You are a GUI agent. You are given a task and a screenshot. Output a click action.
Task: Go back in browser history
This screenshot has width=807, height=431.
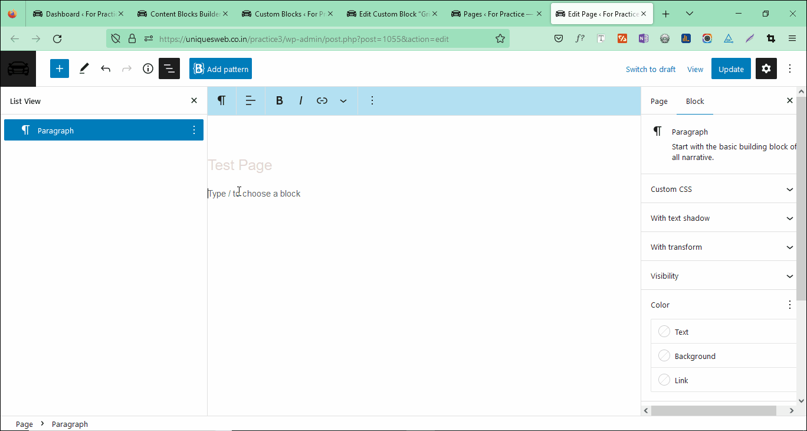pos(15,39)
